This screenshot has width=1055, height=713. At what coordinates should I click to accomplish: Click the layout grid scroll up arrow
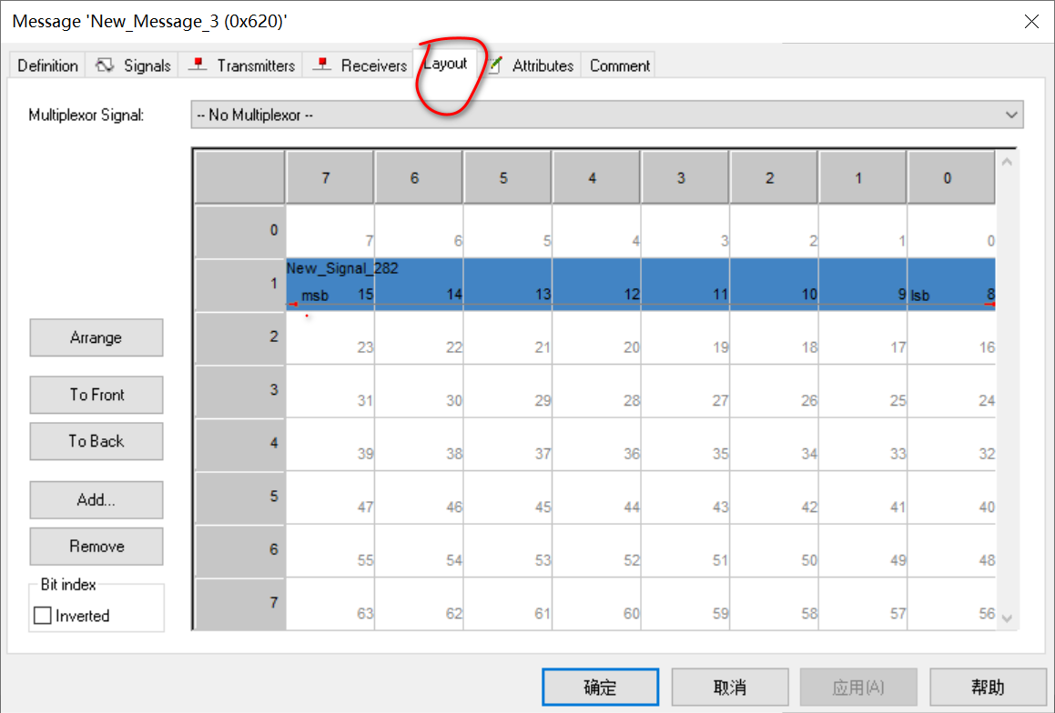pyautogui.click(x=1007, y=162)
